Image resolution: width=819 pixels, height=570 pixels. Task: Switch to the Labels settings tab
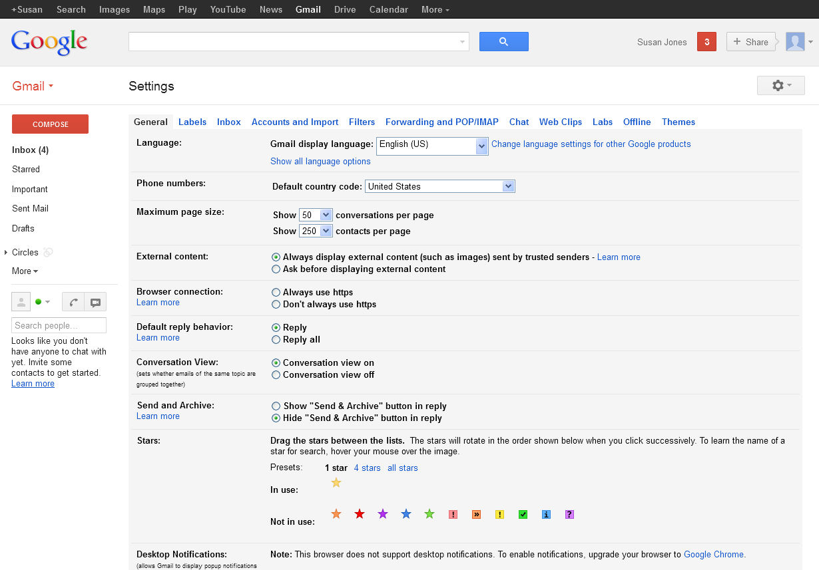[x=192, y=122]
